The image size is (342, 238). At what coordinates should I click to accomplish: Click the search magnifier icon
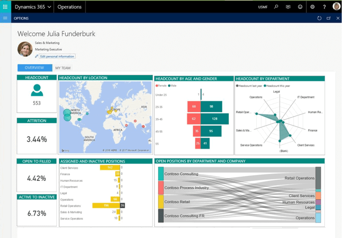[x=276, y=7]
